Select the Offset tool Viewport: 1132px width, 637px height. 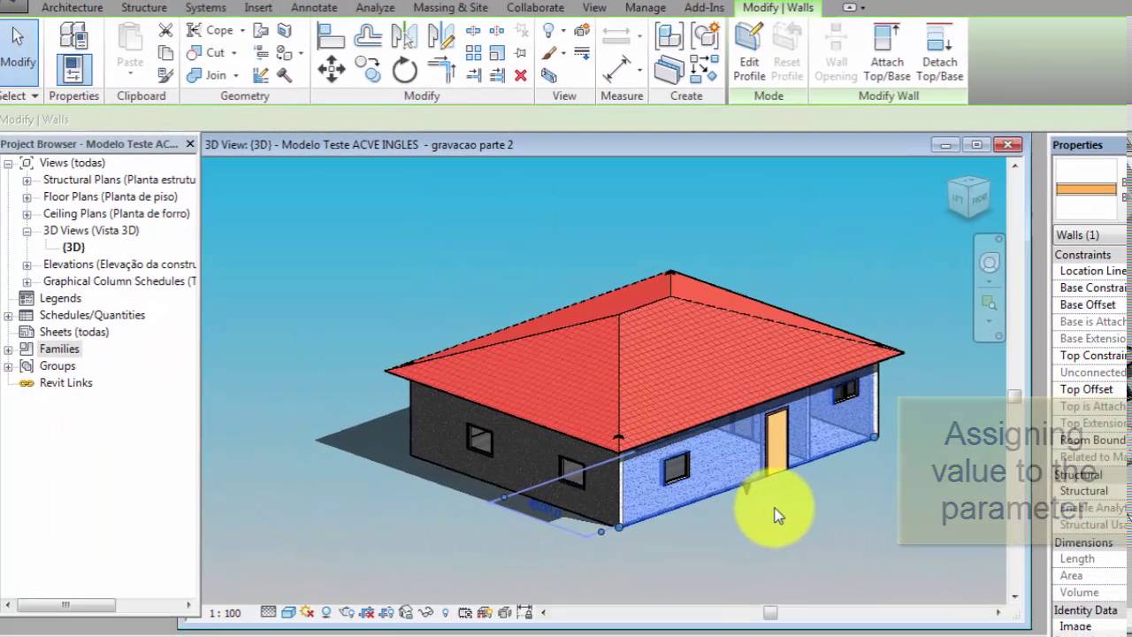[x=367, y=35]
